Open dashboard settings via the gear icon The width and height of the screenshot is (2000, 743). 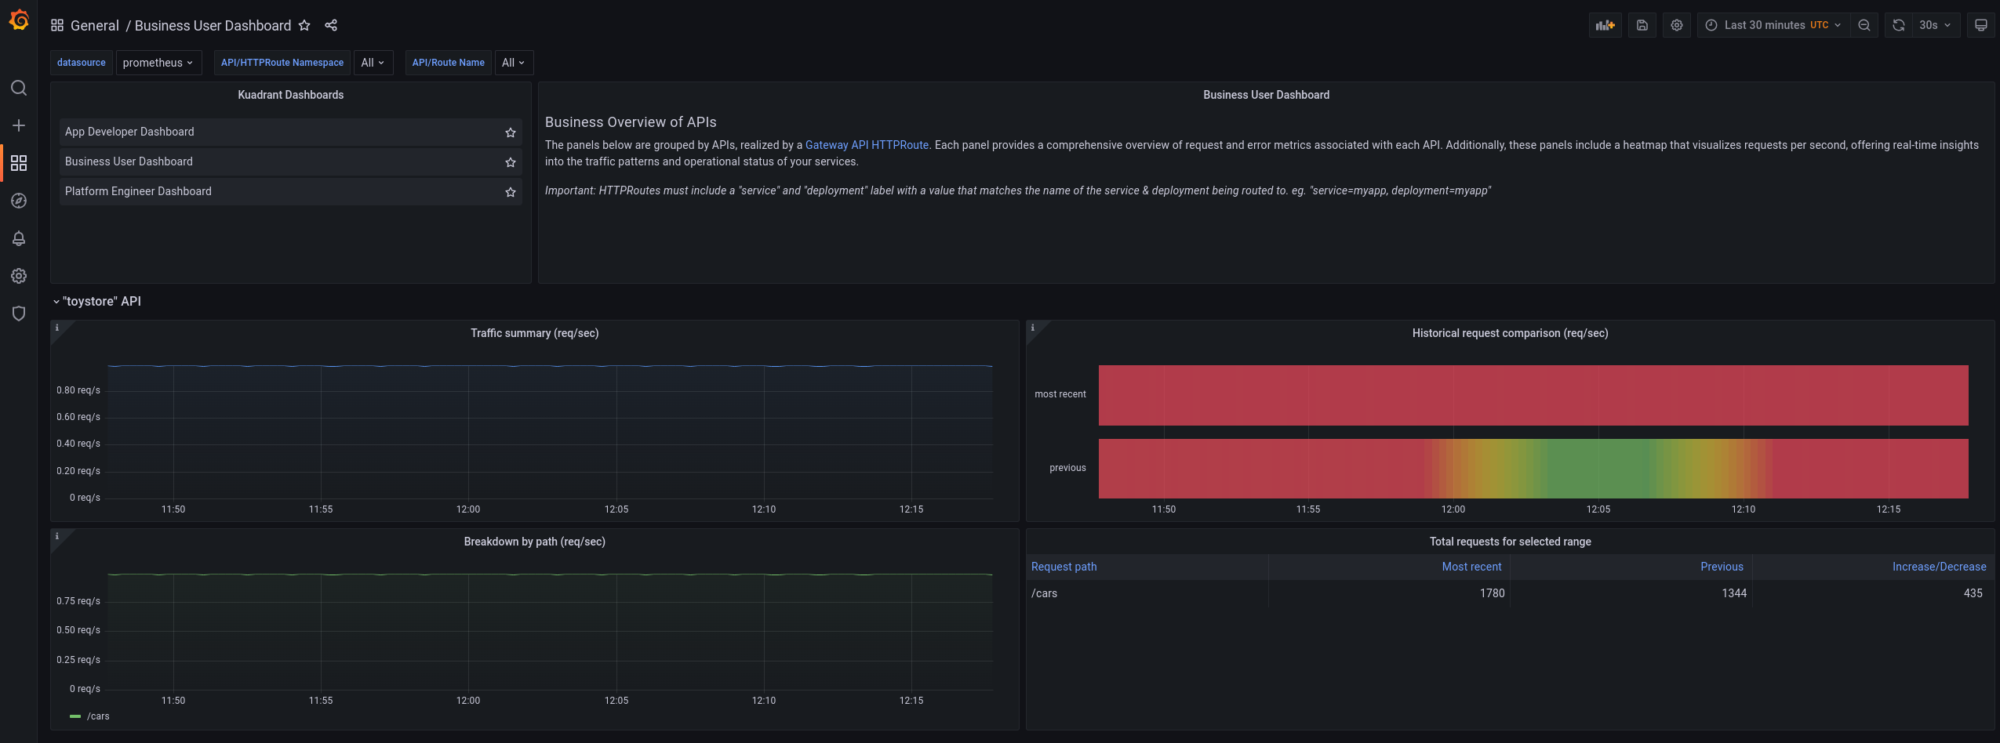(1677, 25)
